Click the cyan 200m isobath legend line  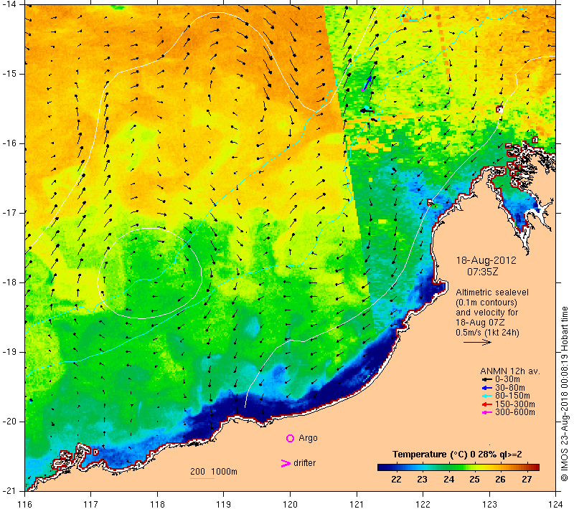click(202, 478)
